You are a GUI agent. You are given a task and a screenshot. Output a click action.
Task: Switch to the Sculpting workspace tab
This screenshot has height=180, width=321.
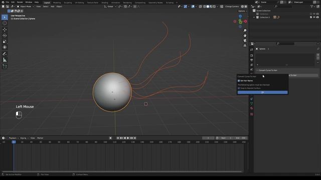[x=68, y=2]
